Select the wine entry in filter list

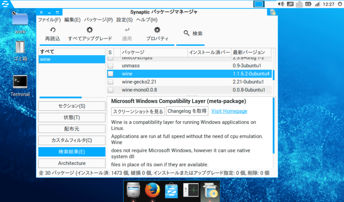pyautogui.click(x=72, y=59)
